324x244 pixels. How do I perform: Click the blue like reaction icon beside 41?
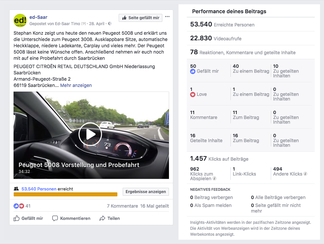pos(16,206)
